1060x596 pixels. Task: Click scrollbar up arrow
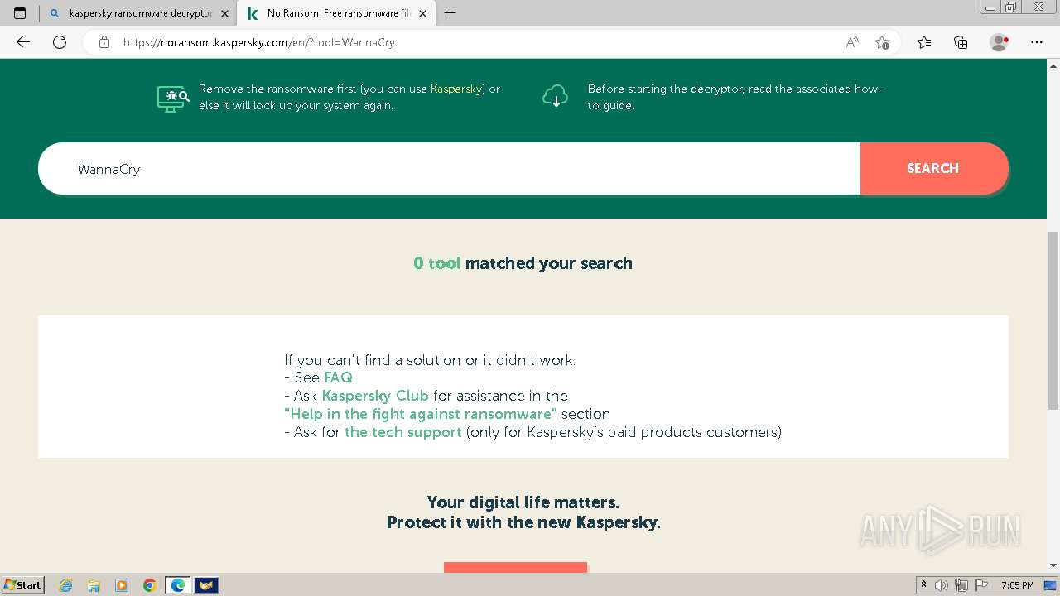click(x=1053, y=65)
